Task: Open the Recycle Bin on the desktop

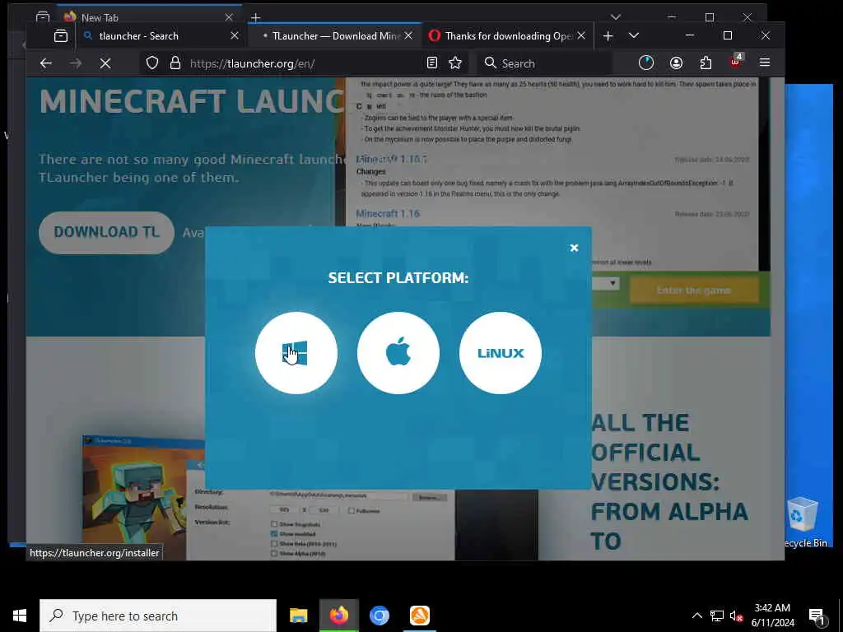Action: 802,523
